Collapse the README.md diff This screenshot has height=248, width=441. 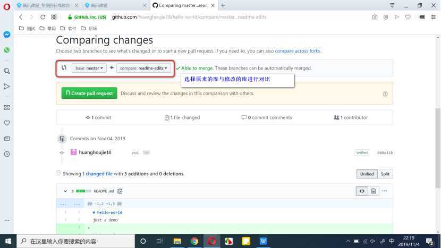tap(65, 191)
